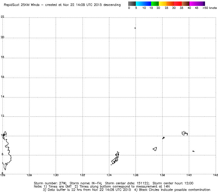Click the longitude label 140
The height and width of the screenshot is (192, 218).
coord(189,175)
